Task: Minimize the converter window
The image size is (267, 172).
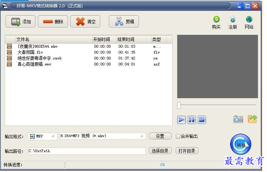Action: point(239,6)
